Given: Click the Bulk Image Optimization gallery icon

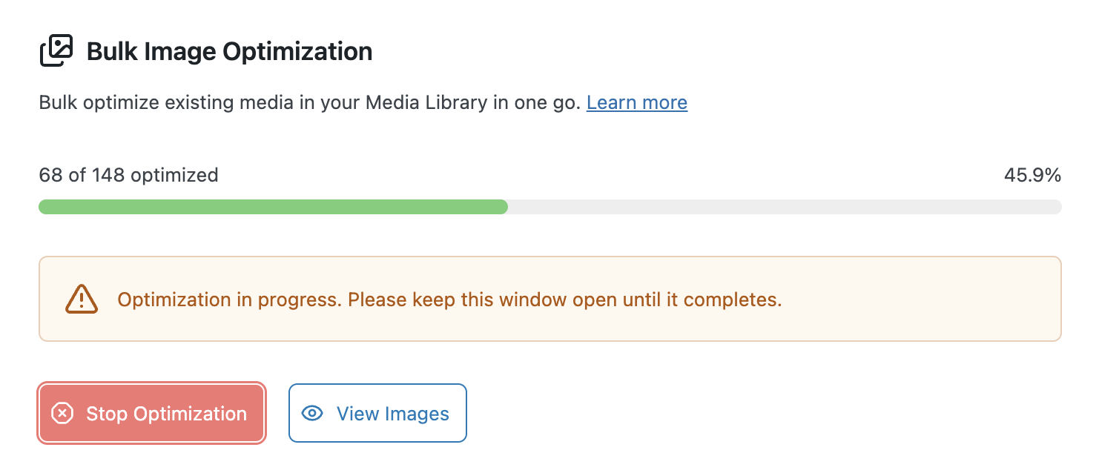Looking at the screenshot, I should pos(56,51).
